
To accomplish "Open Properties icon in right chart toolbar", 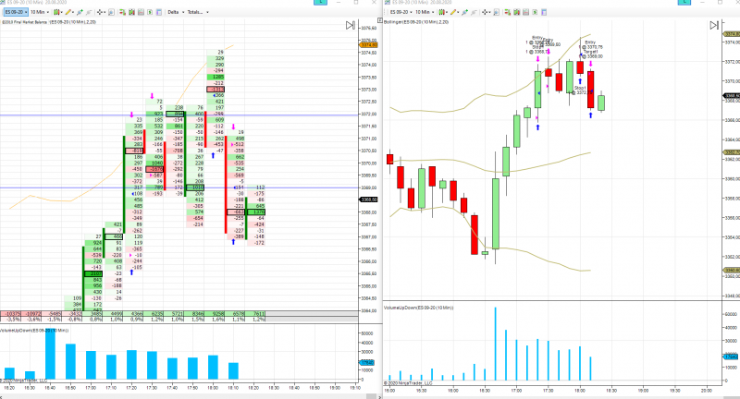I will point(544,12).
